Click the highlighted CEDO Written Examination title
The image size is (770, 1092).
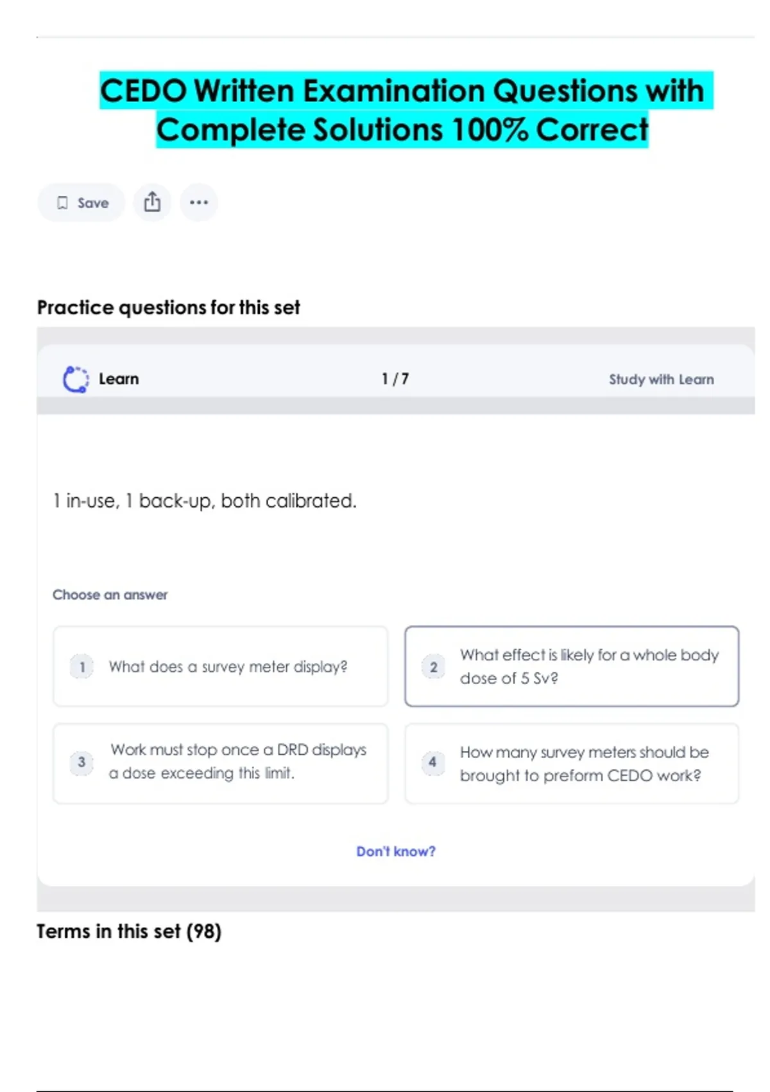tap(403, 110)
